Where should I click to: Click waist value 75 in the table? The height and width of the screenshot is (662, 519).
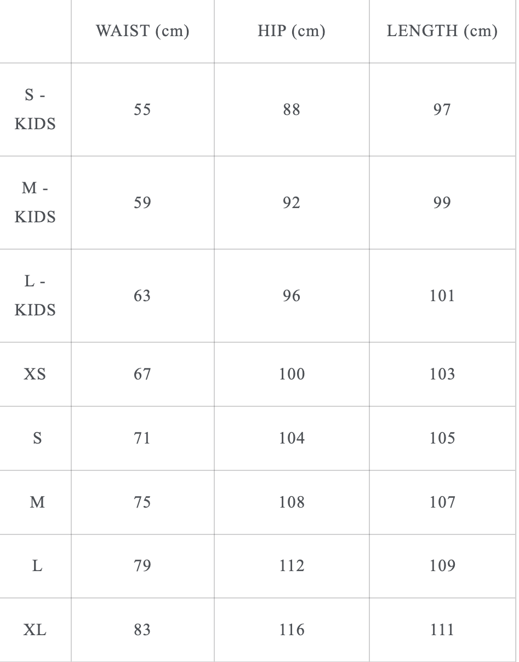point(142,502)
